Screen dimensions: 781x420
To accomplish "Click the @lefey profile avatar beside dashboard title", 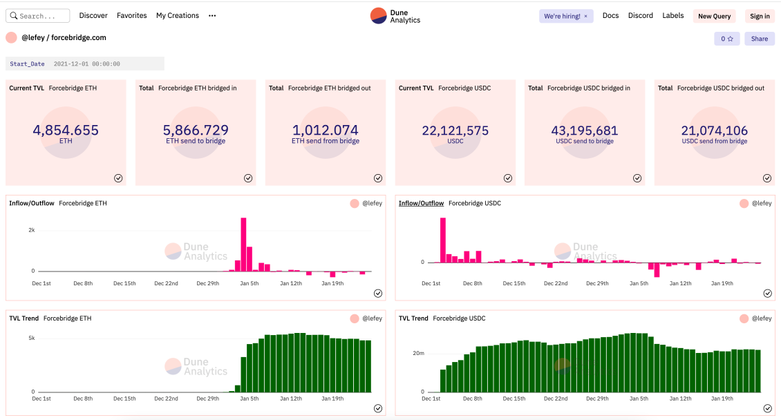I will (x=12, y=38).
